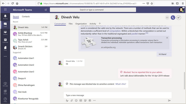186x104 pixels.
Task: Add people to the conversation
Action: pos(179,18)
